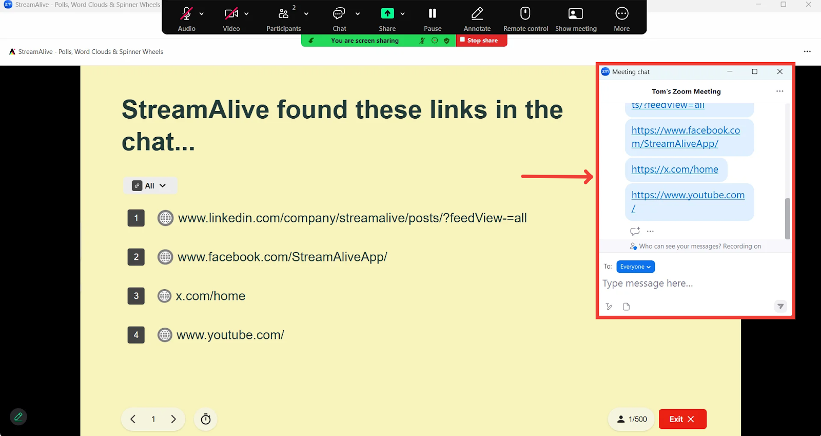Open more options under the YouTube chat message
The height and width of the screenshot is (436, 821).
click(650, 231)
